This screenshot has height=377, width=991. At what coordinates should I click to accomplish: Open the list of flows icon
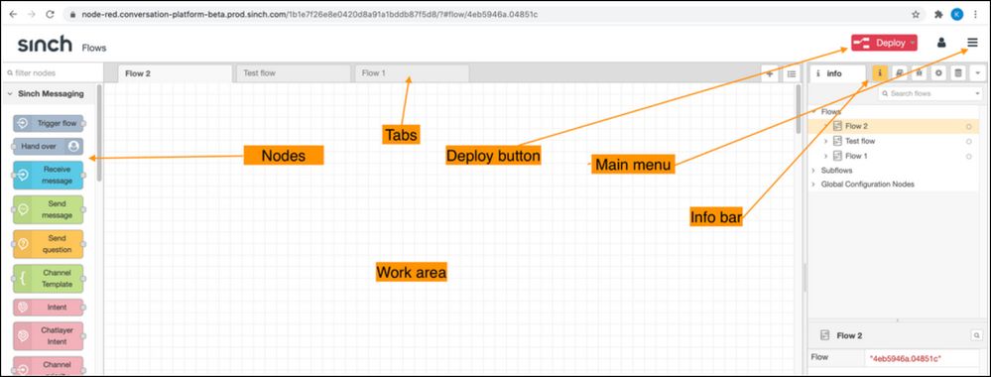(x=792, y=74)
